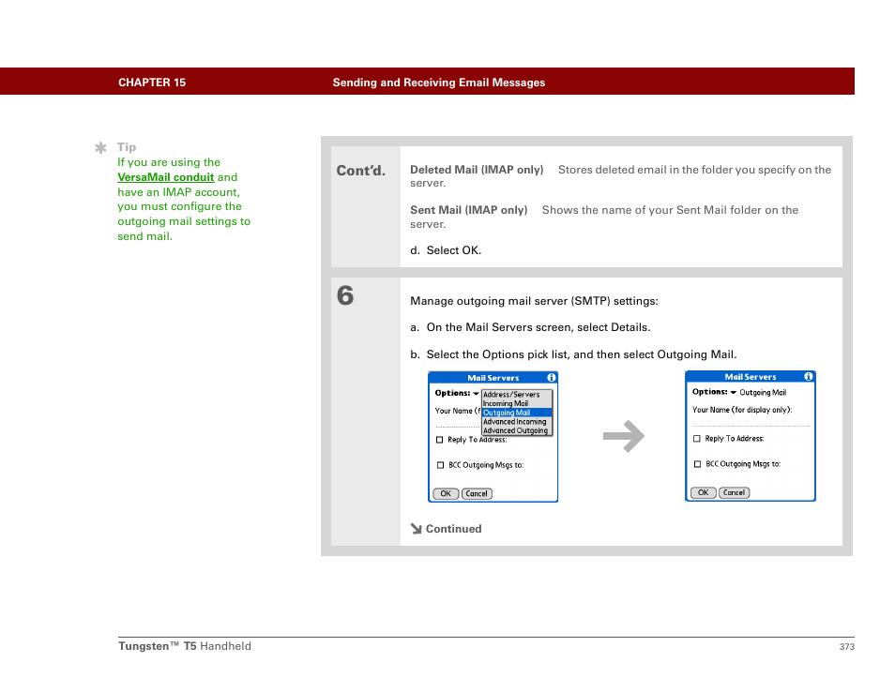The height and width of the screenshot is (692, 895).
Task: Click the Continued arrow icon
Action: point(417,529)
